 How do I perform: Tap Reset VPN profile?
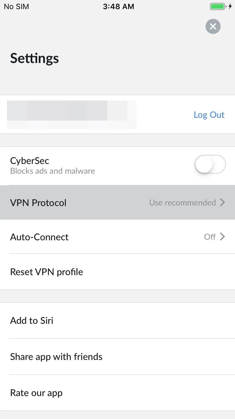pos(118,272)
